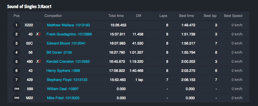Click the Total time column header
This screenshot has width=258, height=106.
pos(116,16)
